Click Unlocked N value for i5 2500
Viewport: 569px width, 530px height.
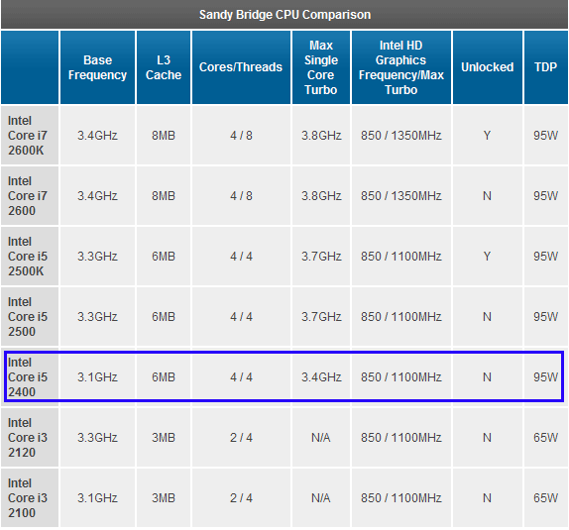click(x=487, y=317)
